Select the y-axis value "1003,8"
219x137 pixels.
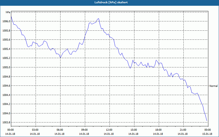[6, 122]
